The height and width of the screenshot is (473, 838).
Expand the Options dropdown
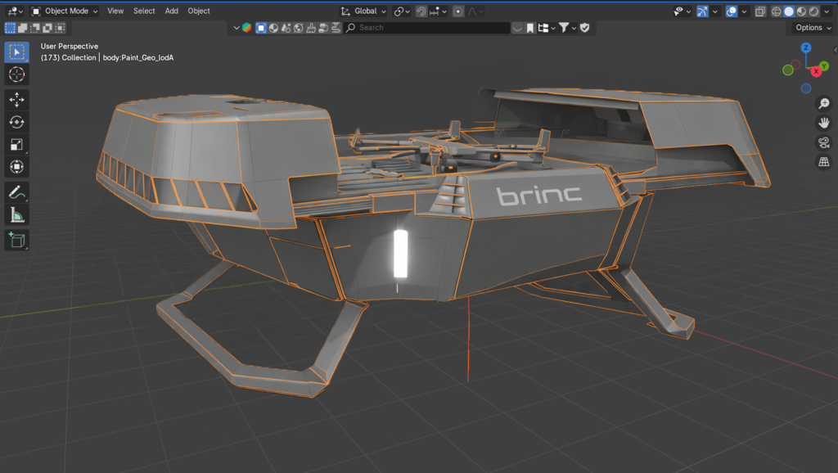tap(813, 28)
